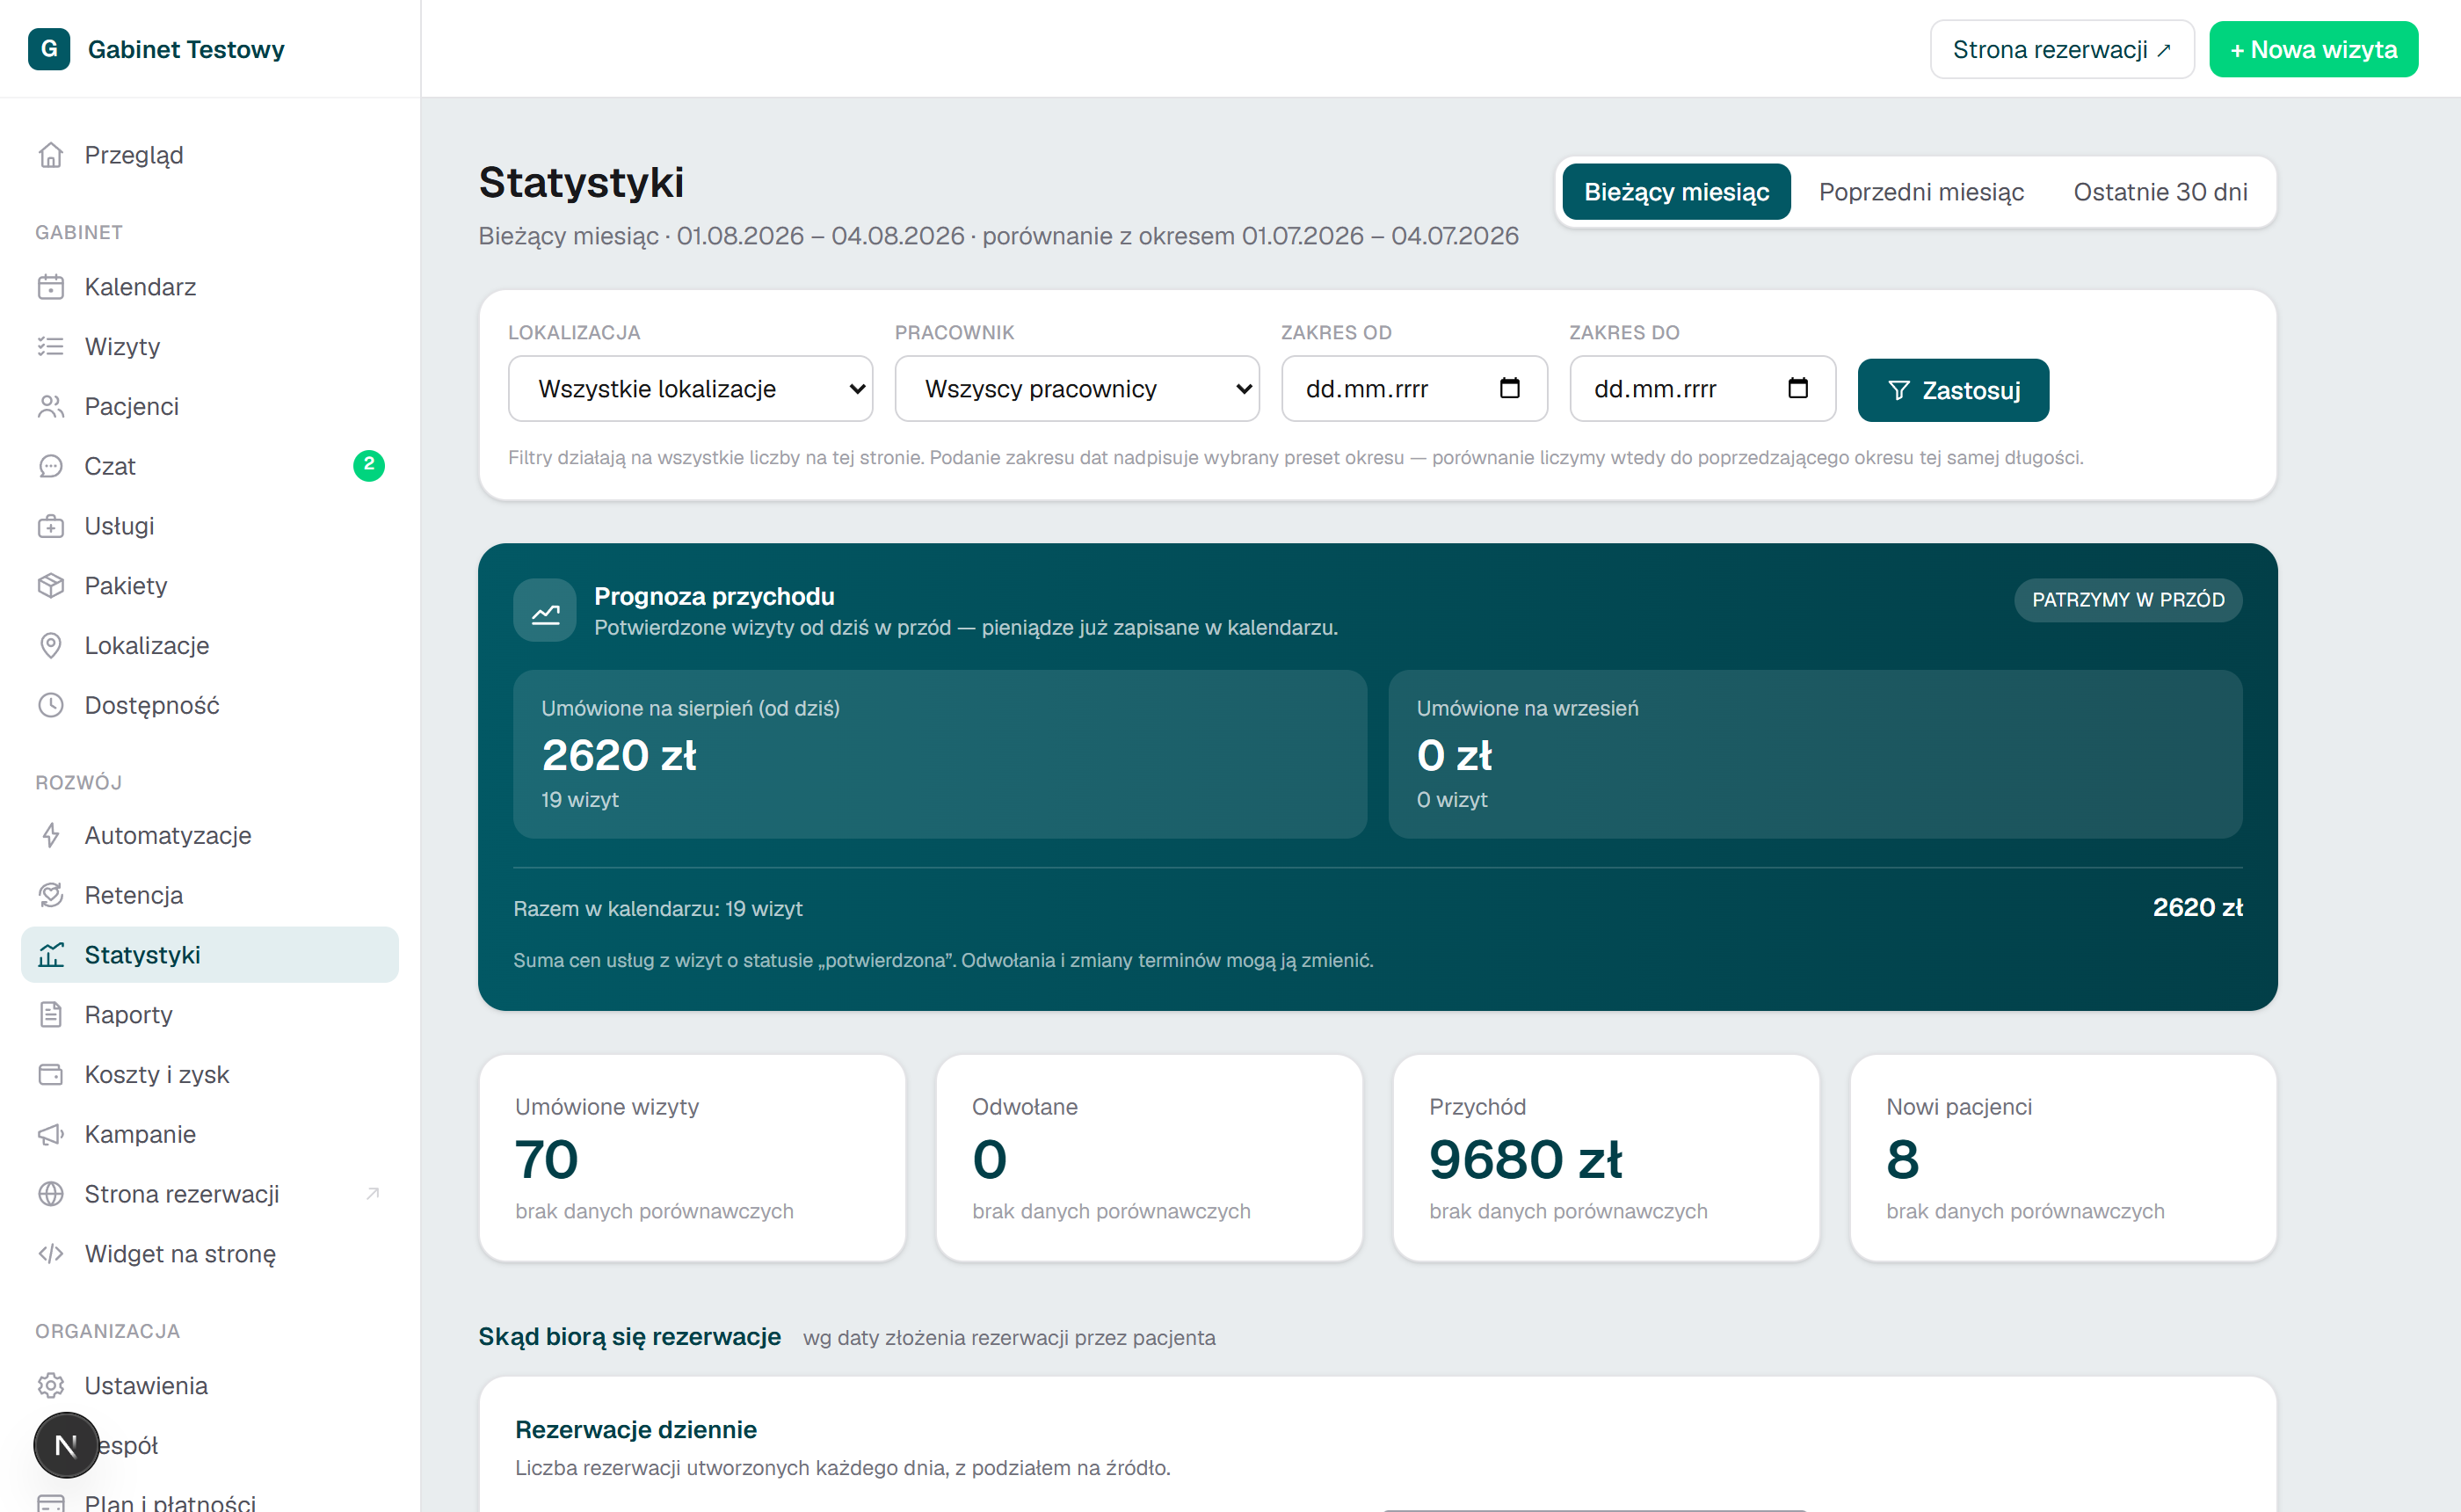Click the Statystyki page heading
The width and height of the screenshot is (2461, 1512).
tap(581, 182)
